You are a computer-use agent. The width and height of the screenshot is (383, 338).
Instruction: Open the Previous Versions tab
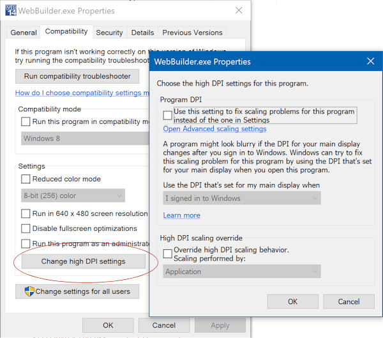coord(192,33)
